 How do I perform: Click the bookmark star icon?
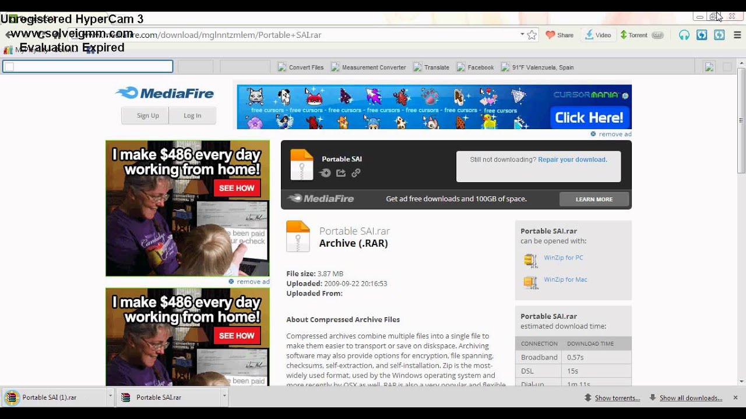(x=532, y=35)
